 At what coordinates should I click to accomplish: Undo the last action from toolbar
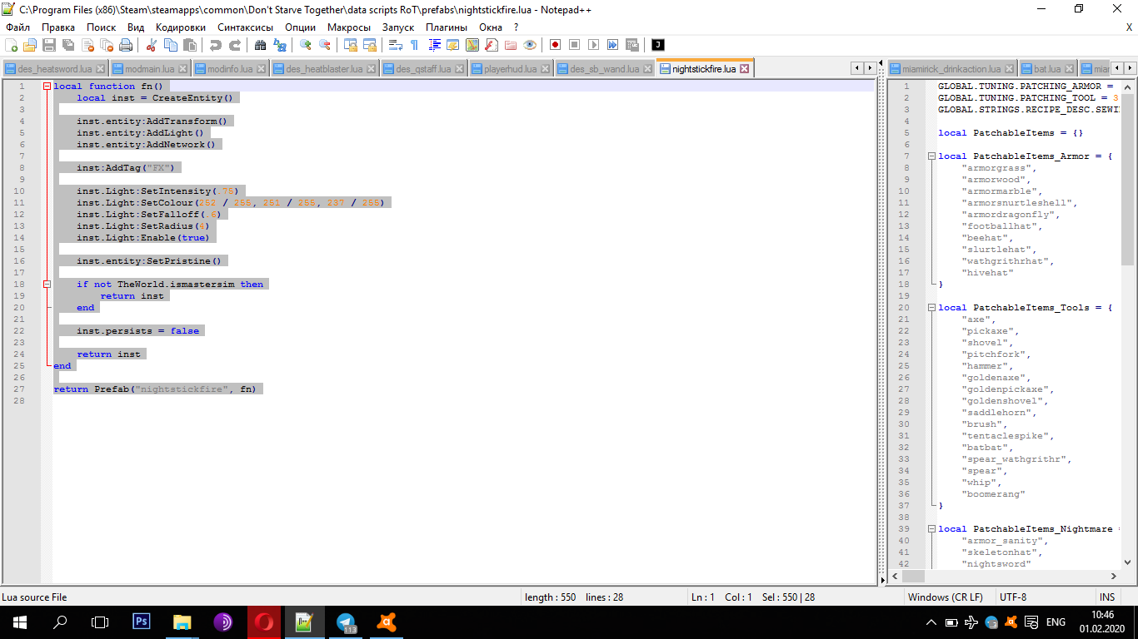[216, 45]
